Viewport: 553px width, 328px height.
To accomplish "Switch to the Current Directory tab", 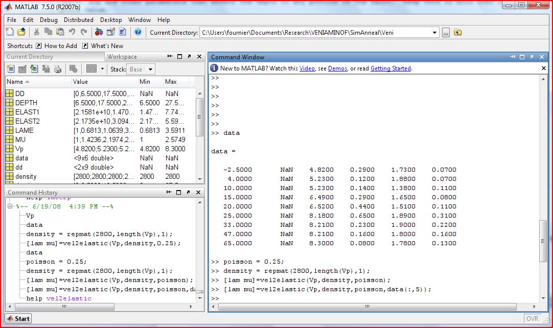I will pyautogui.click(x=30, y=57).
